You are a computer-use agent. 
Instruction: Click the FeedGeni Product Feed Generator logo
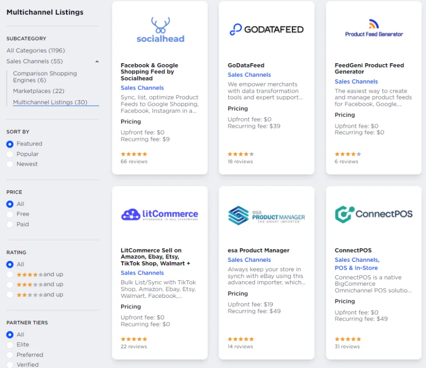(x=373, y=25)
